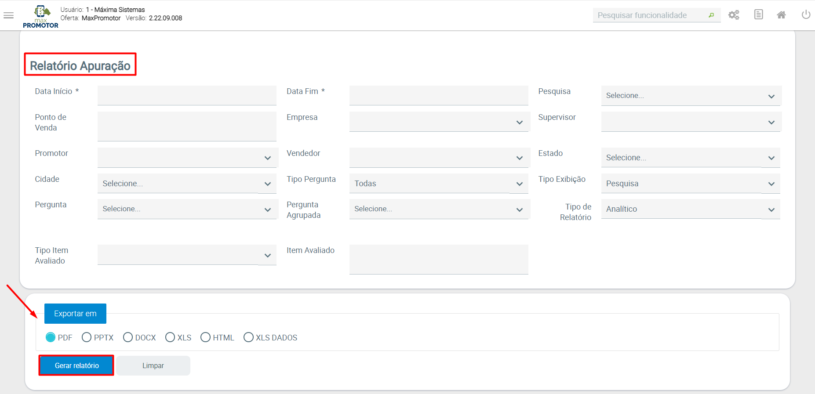The image size is (815, 394).
Task: Focus the Pesquisar funcionalidade search box
Action: pos(651,15)
